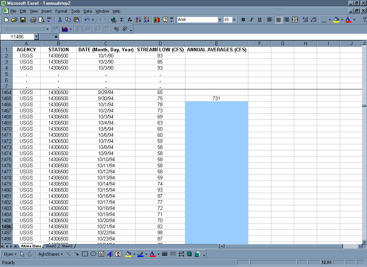Insert WordArt from the Drawing toolbar
This screenshot has height=267, width=367.
pos(110,254)
